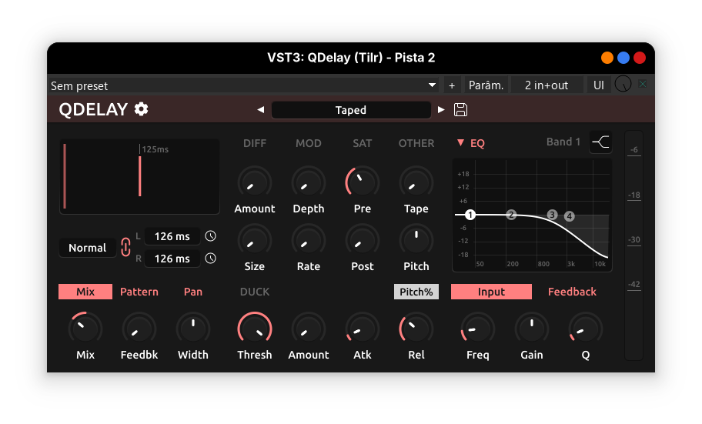Collapse the EQ section triangle
Viewport: 702px width, 424px height.
coord(460,143)
